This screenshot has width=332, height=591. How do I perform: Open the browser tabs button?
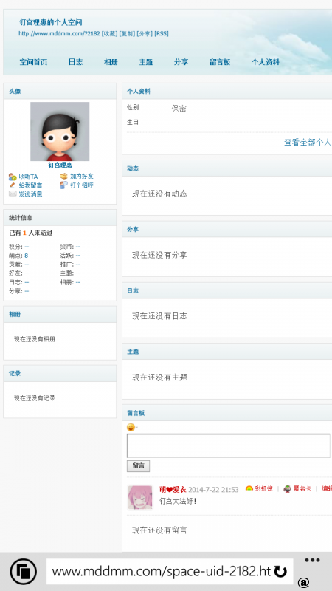pos(24,571)
